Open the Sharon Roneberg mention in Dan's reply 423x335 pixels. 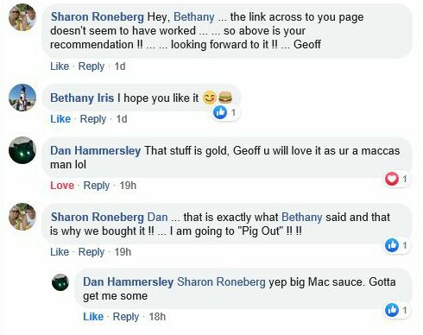(221, 282)
